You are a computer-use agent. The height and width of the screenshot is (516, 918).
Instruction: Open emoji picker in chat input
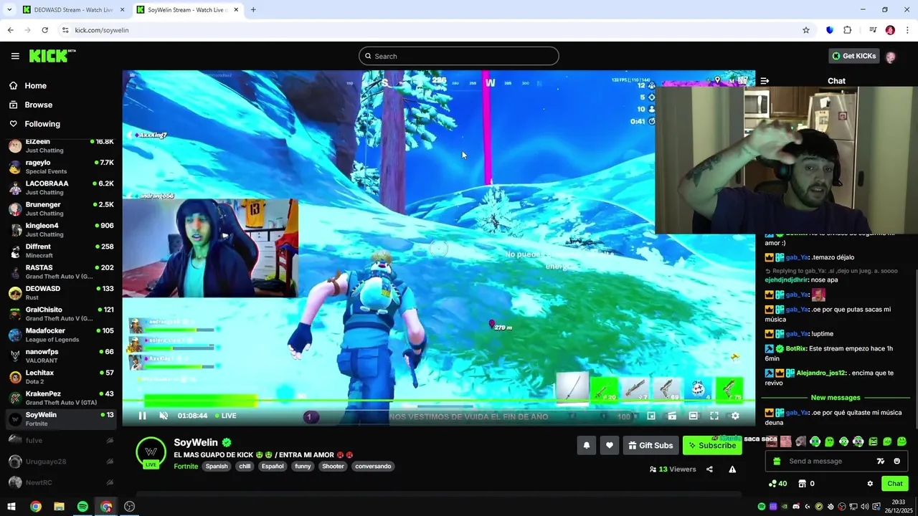click(896, 462)
